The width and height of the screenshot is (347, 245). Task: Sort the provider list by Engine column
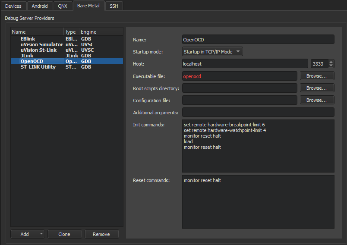coord(88,32)
